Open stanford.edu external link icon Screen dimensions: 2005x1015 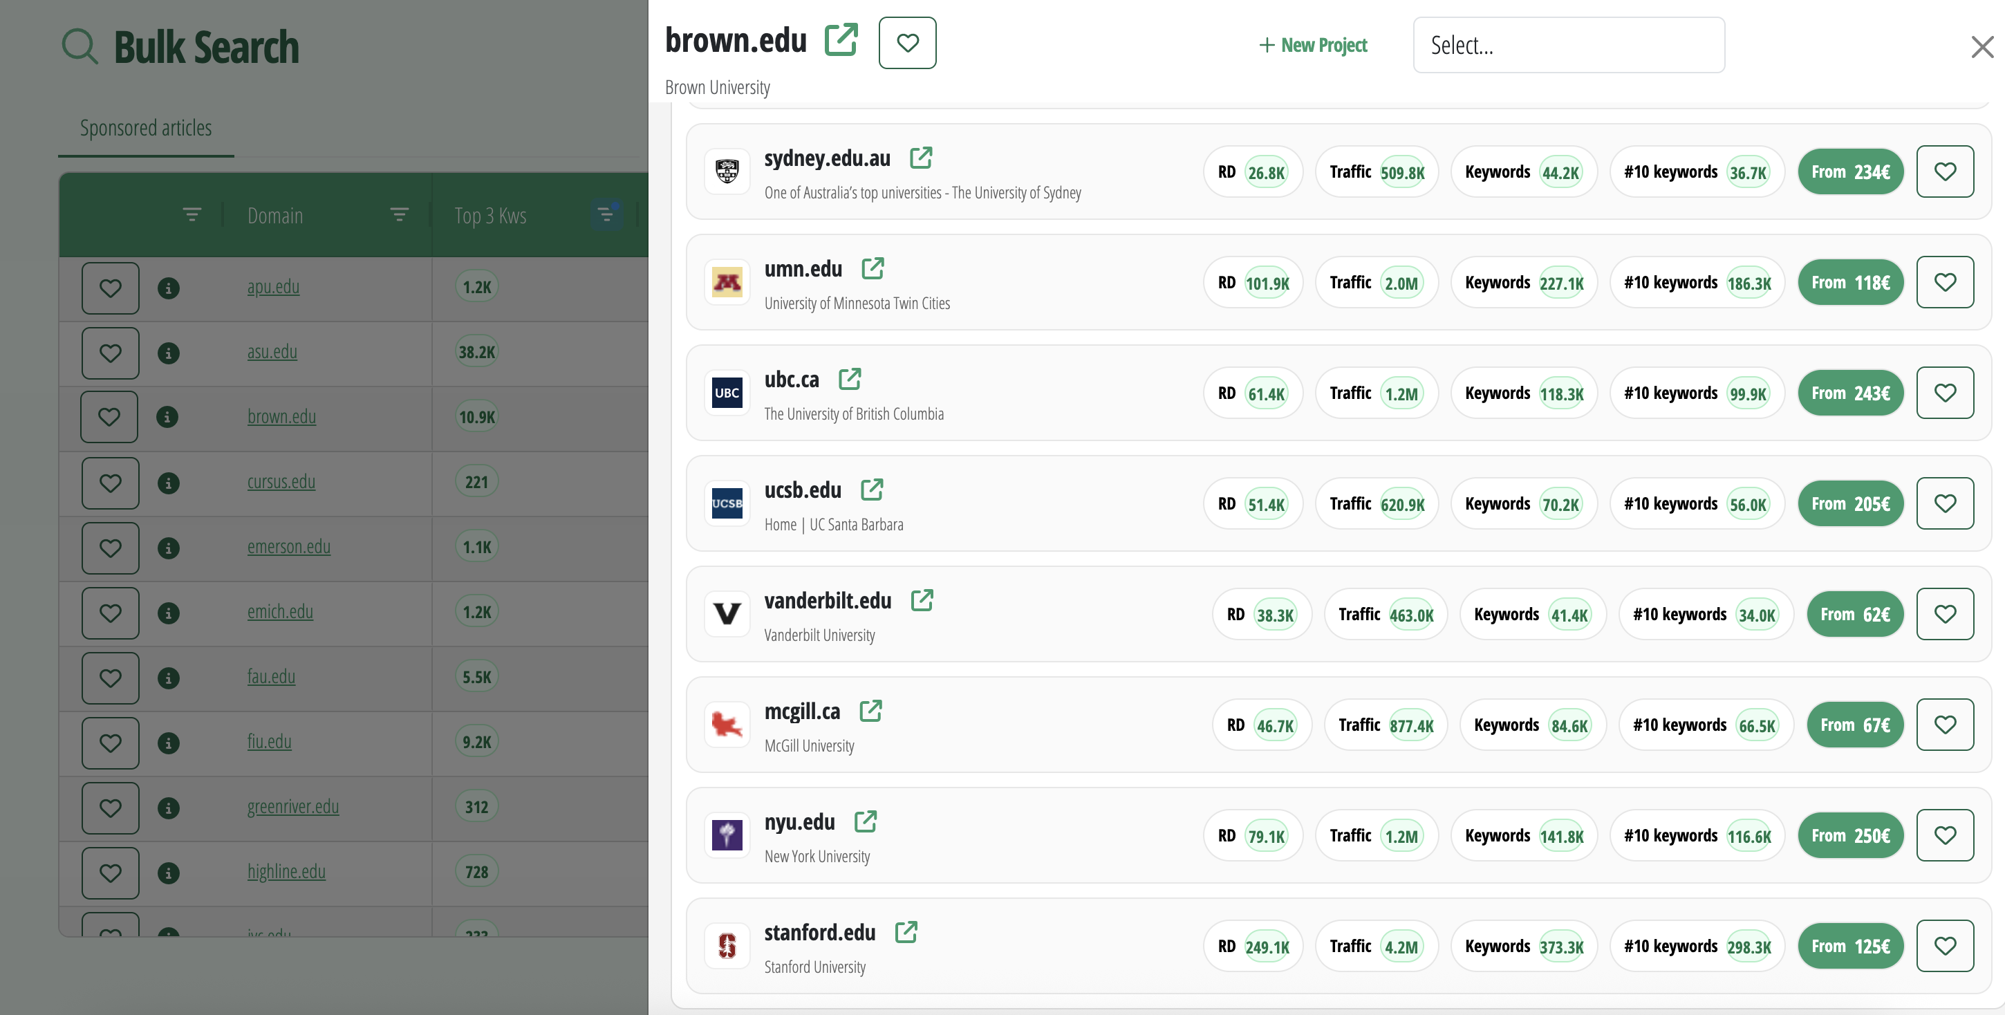point(907,932)
